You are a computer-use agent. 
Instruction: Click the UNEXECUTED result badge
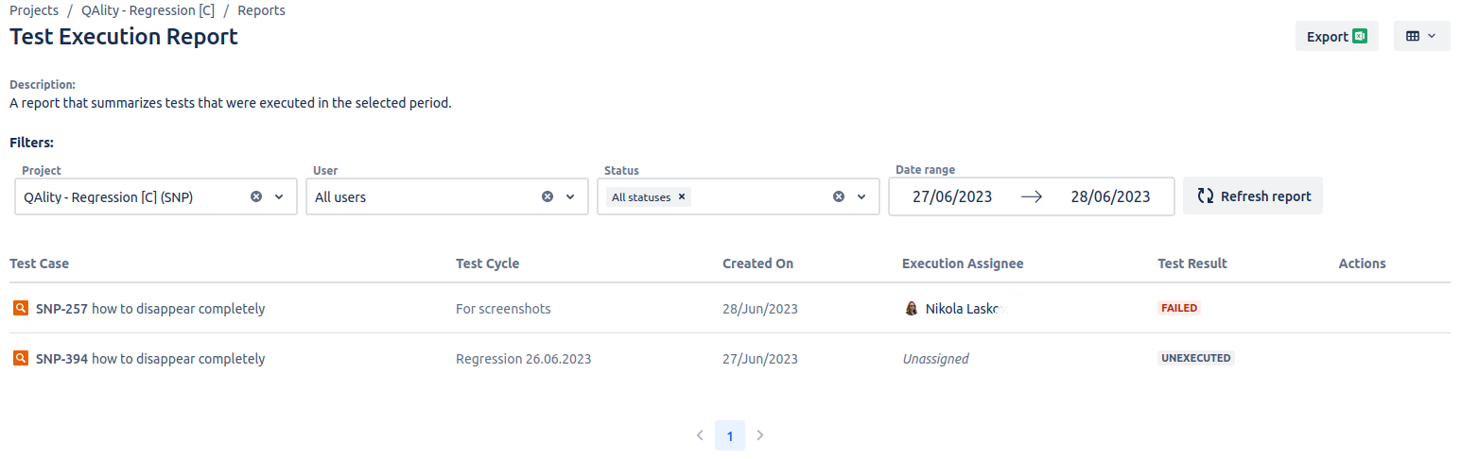(x=1196, y=358)
